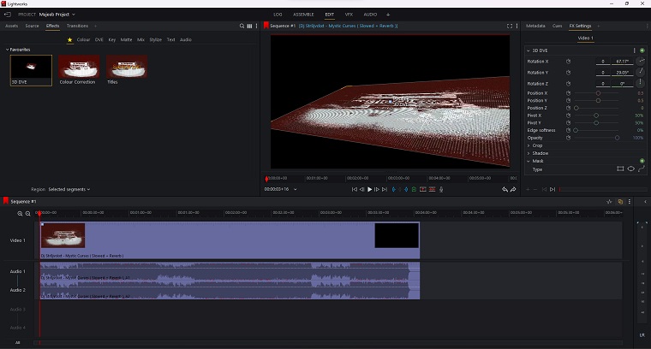This screenshot has height=349, width=651.
Task: Click the voice-over microphone icon
Action: pyautogui.click(x=441, y=189)
